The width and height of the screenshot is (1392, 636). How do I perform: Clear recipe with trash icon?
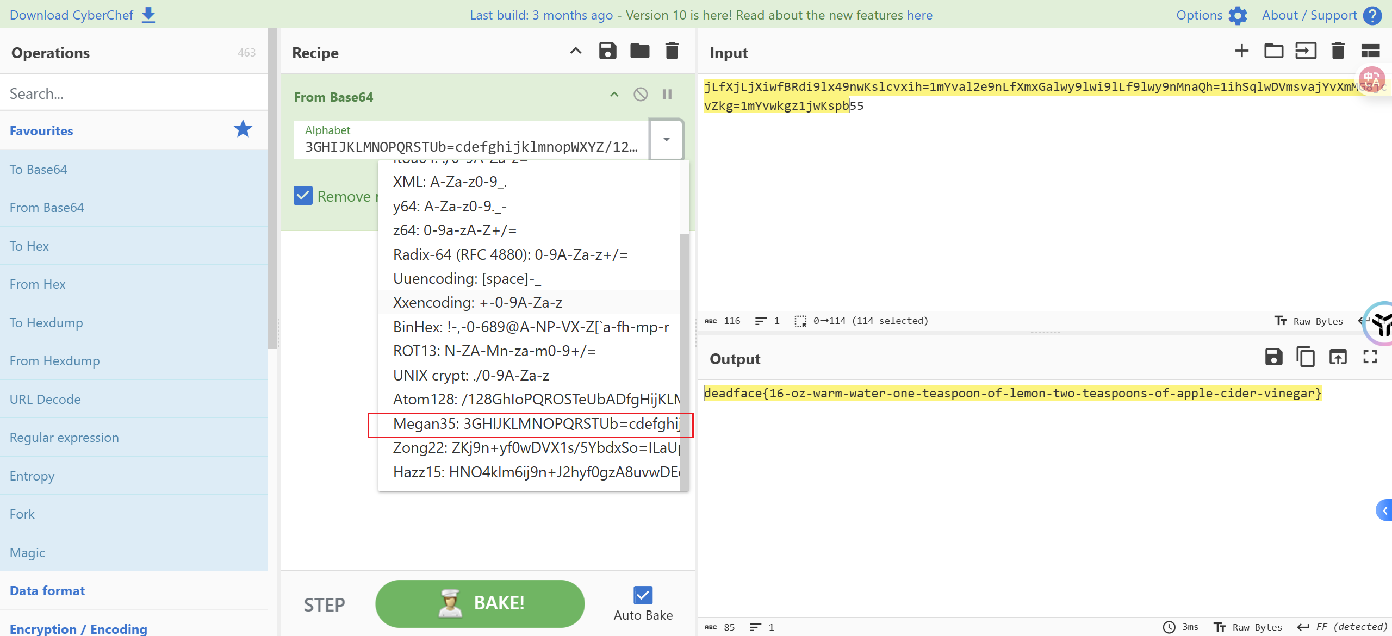coord(672,51)
